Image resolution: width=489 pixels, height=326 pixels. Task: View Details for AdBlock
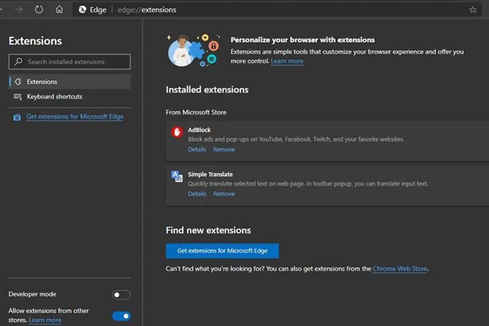197,149
